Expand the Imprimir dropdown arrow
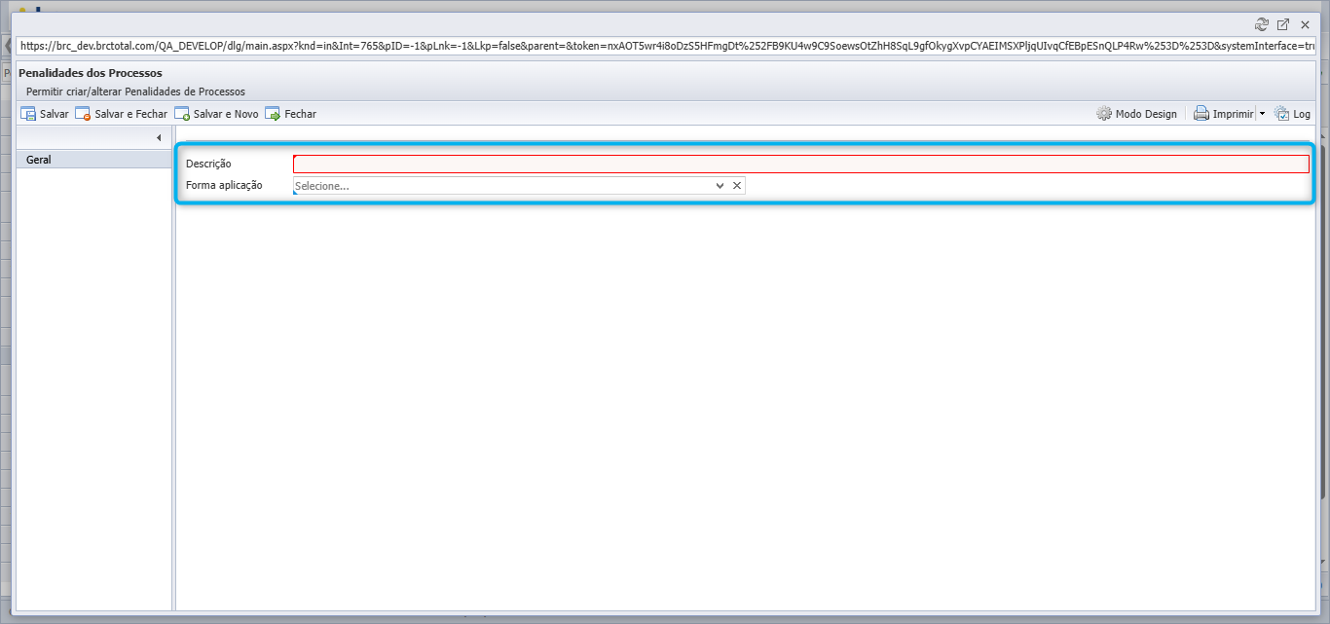This screenshot has height=624, width=1330. pos(1262,114)
